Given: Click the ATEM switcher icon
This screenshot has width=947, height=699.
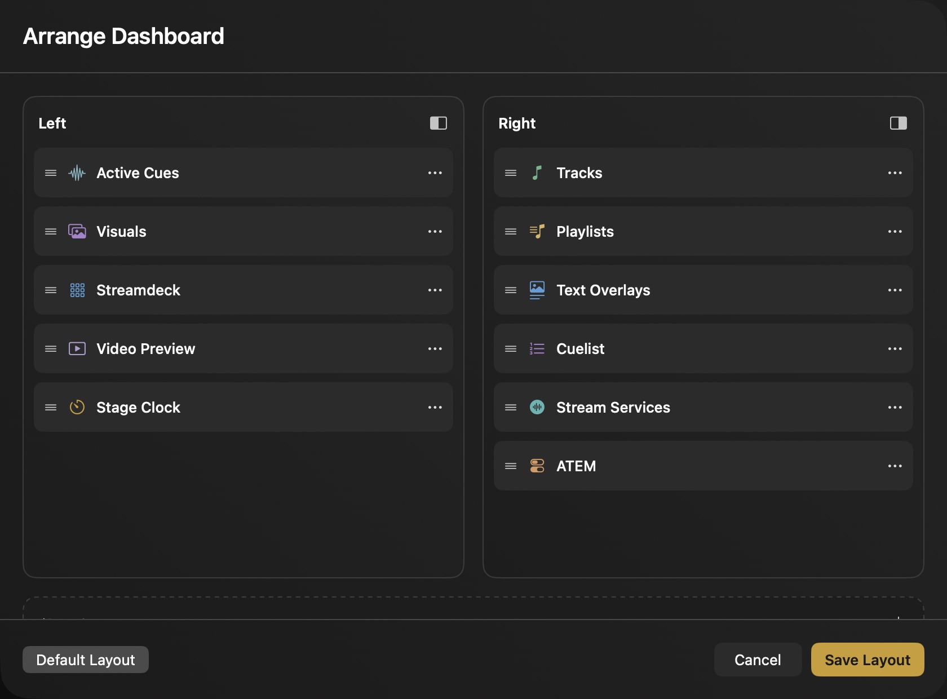Looking at the screenshot, I should [537, 466].
